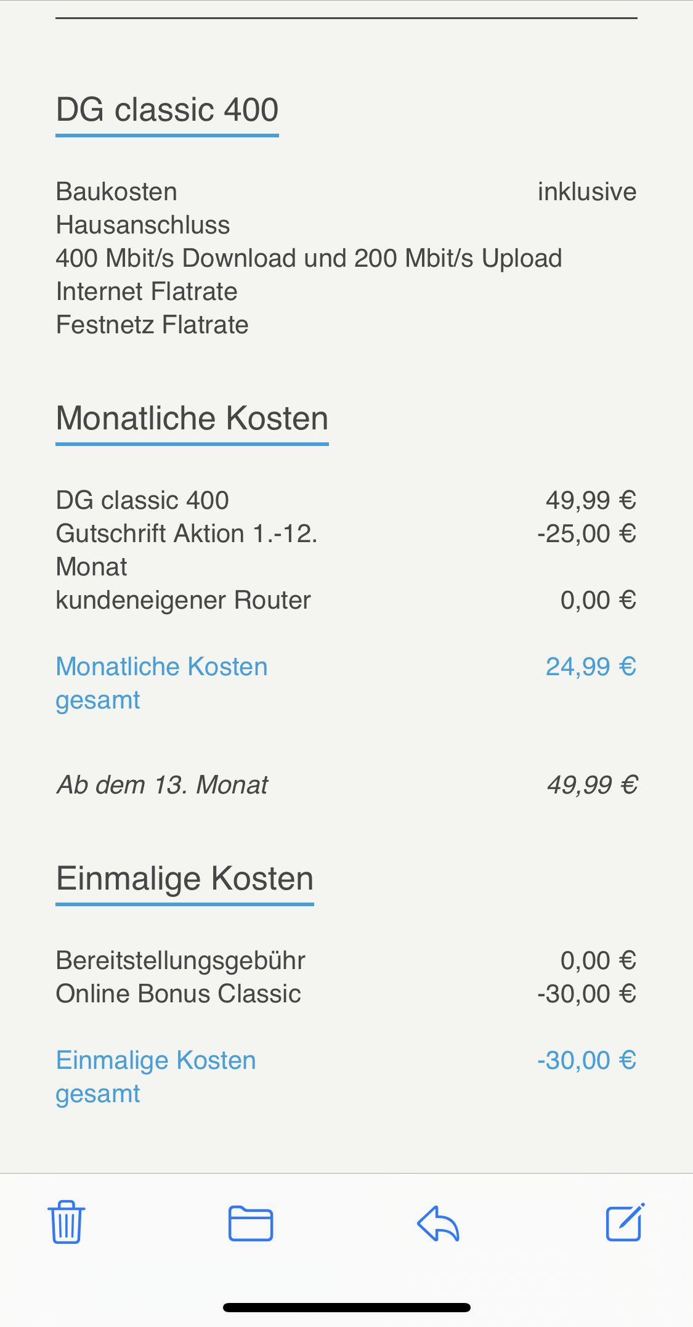693x1327 pixels.
Task: Tap the Gutschrift Aktion 1.-12. Monat line
Action: tap(187, 550)
